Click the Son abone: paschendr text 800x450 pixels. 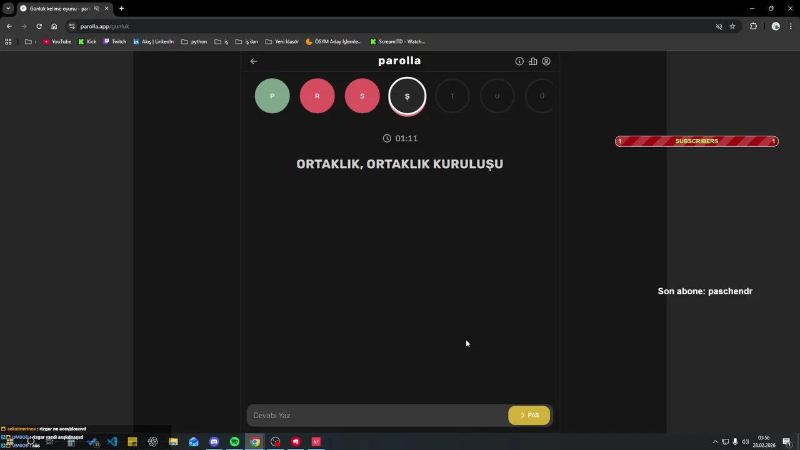click(705, 291)
